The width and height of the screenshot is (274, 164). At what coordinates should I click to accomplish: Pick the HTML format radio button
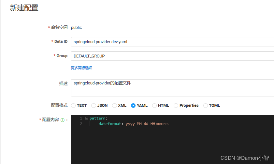click(x=154, y=106)
